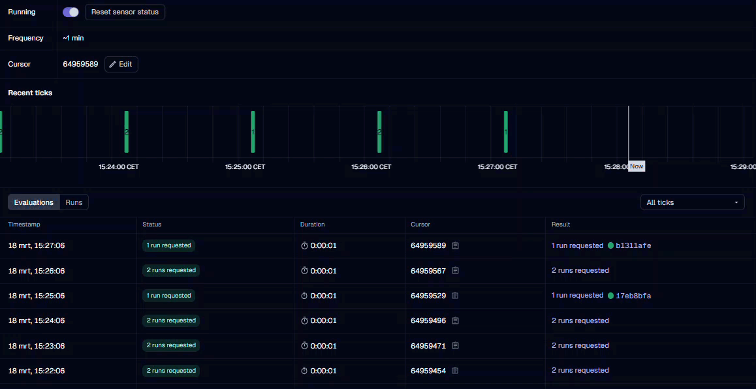Copy cursor 64959589 using the clipboard icon
The width and height of the screenshot is (756, 389).
click(x=456, y=246)
